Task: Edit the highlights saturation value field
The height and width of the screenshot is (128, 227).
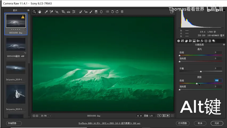Action: point(218,58)
